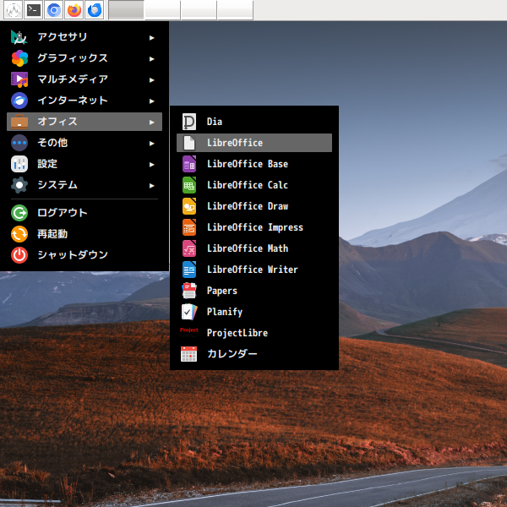
Task: Open the terminal from the top panel
Action: [x=33, y=10]
